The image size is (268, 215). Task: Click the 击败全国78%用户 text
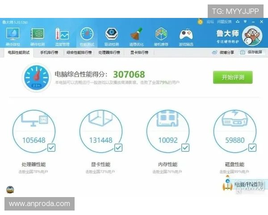click(x=33, y=172)
